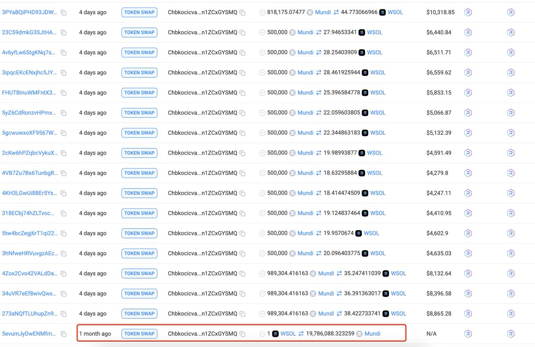Screen dimensions: 535x347
Task: Click last Raydium icon in $6,511.71 row
Action: [511, 53]
